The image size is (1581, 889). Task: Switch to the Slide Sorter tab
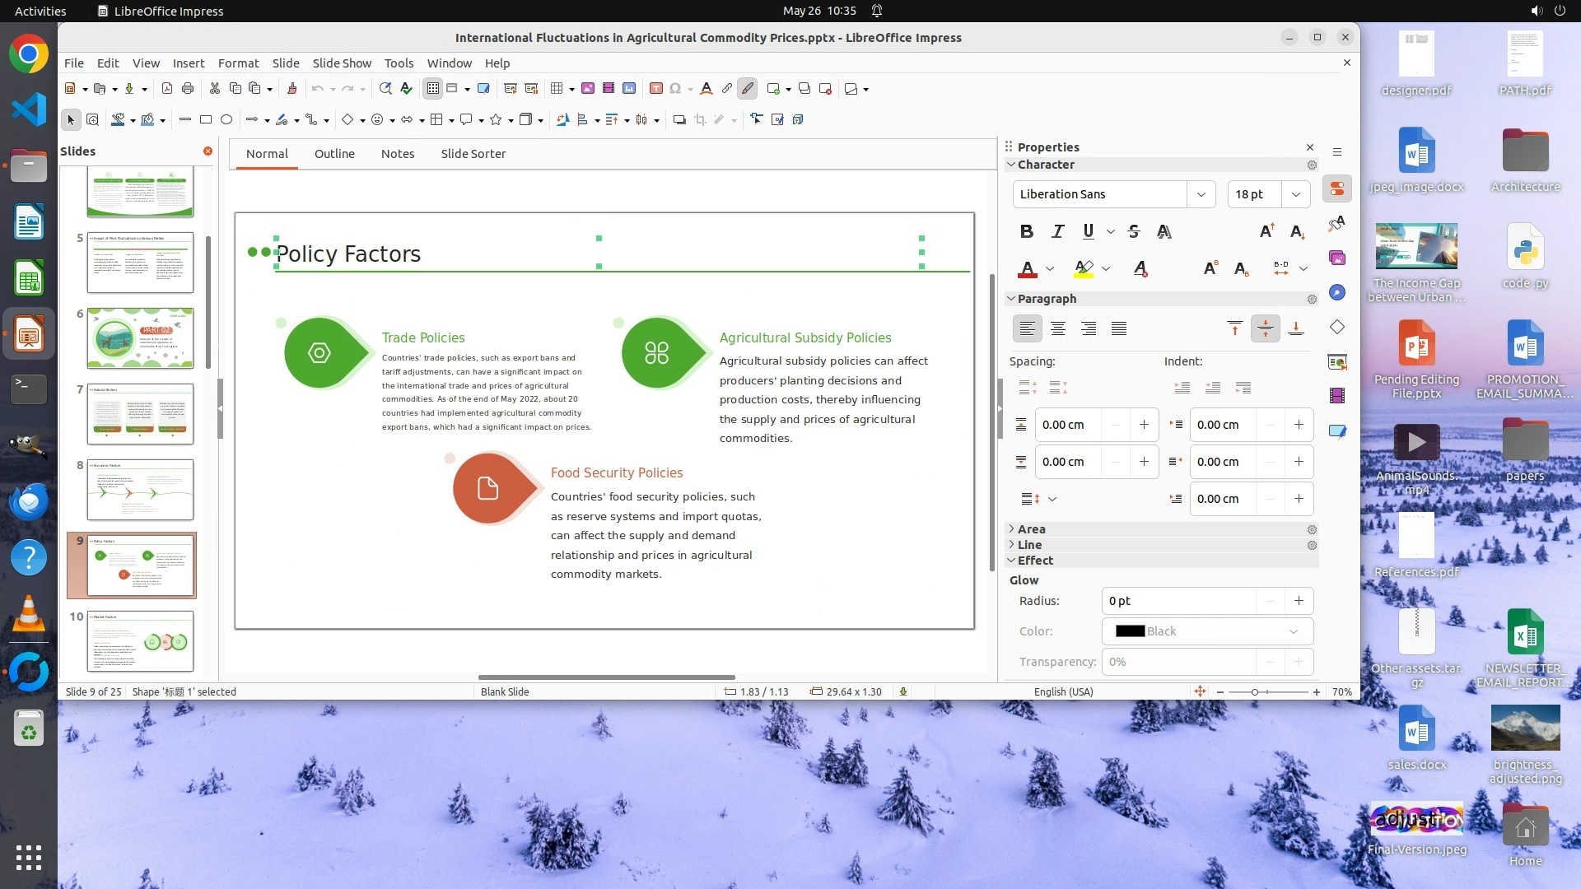pos(473,154)
